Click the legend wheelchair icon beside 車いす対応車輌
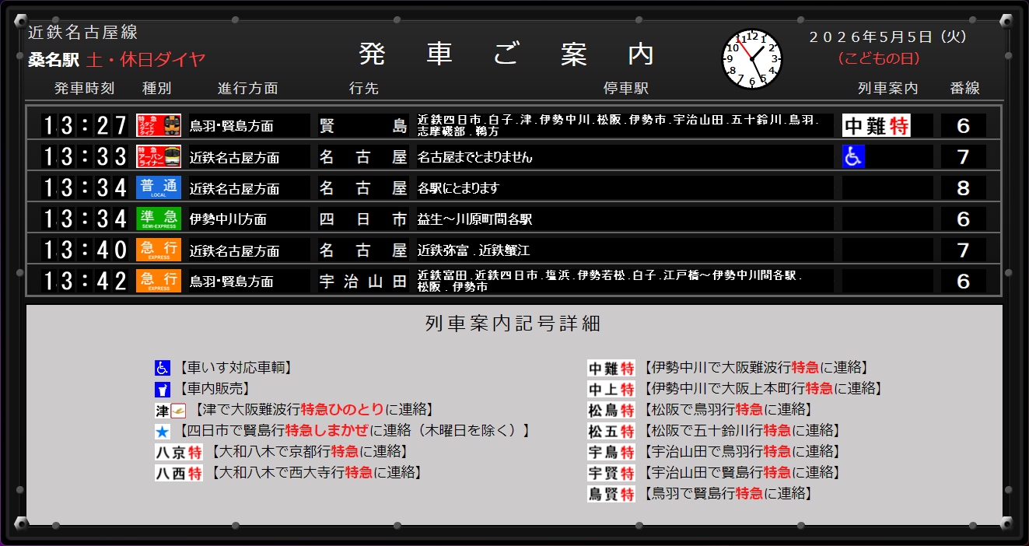This screenshot has height=546, width=1029. [x=162, y=368]
